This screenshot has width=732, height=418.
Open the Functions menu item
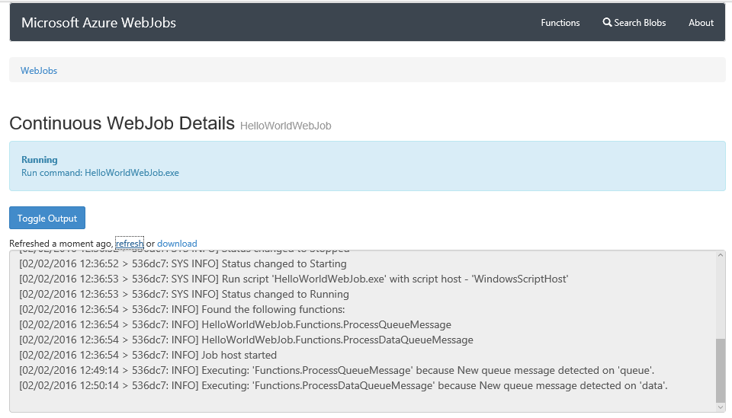click(560, 23)
